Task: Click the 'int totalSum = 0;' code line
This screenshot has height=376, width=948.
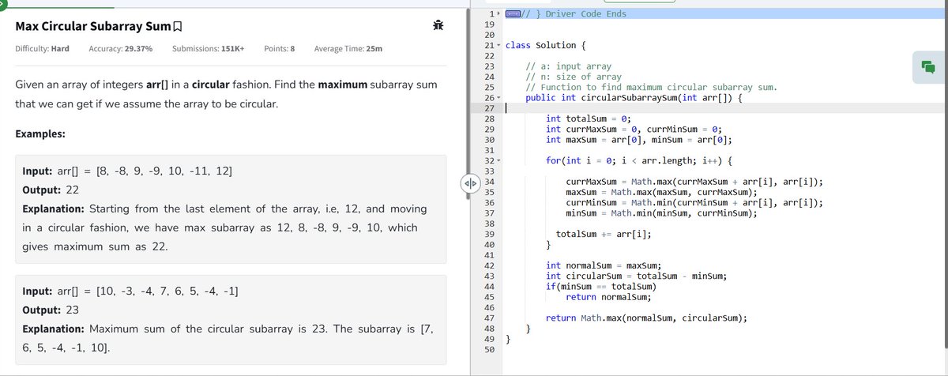Action: click(x=589, y=118)
